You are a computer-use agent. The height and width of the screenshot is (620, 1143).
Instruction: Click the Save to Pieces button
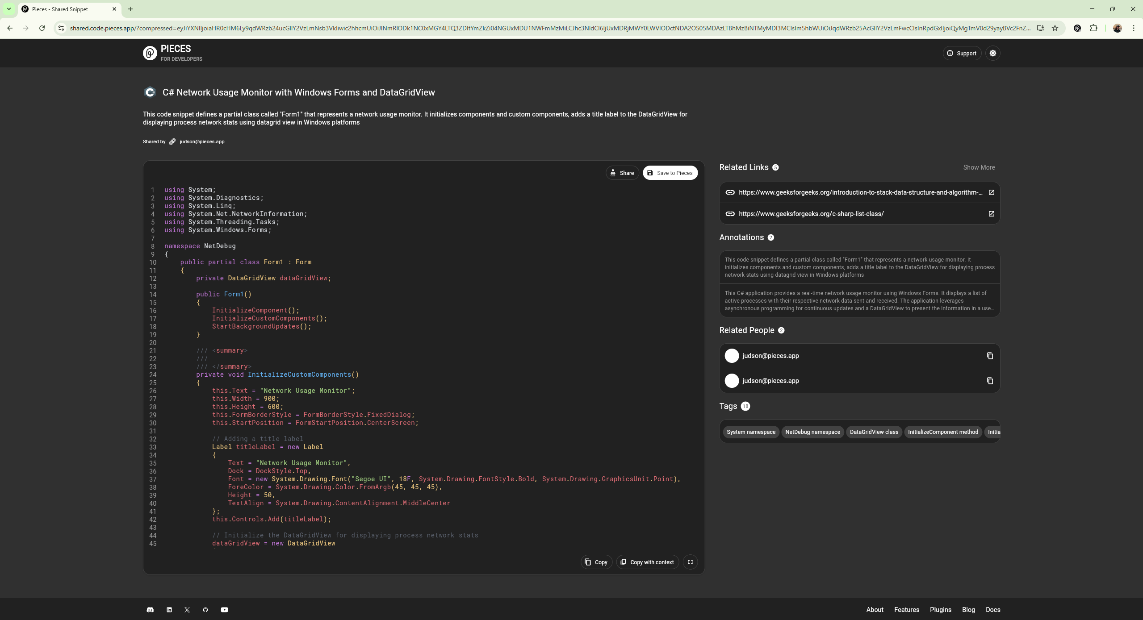[x=670, y=173]
